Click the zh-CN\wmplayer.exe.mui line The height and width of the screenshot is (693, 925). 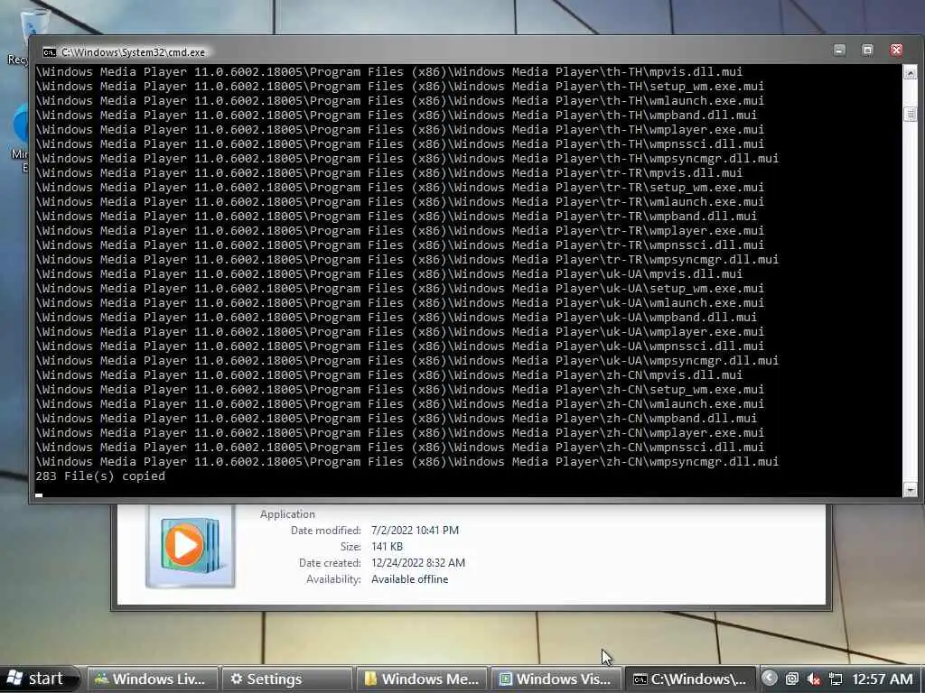(x=400, y=432)
